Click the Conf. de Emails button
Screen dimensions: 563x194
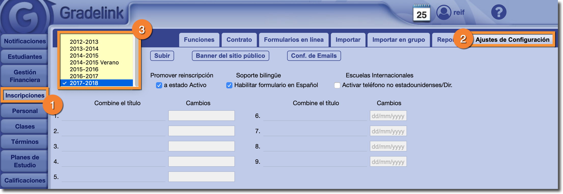tap(314, 56)
